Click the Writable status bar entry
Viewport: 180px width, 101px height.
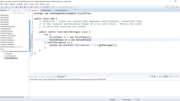point(112,100)
